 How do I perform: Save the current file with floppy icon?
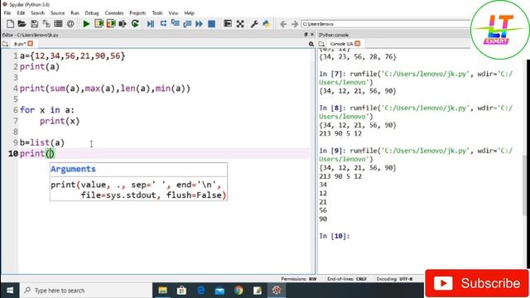coord(34,24)
